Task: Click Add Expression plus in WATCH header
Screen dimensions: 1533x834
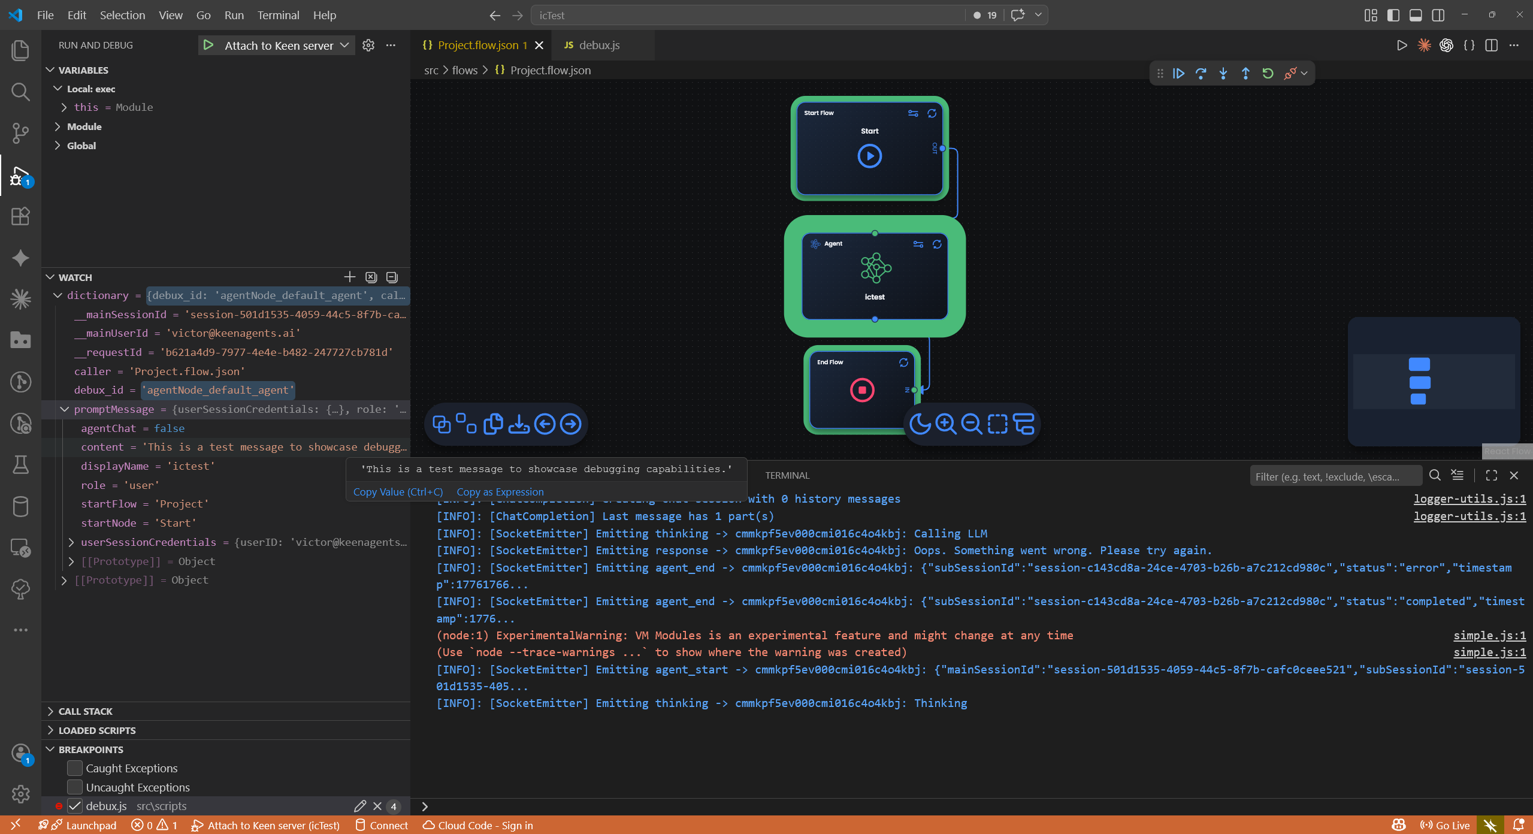Action: [350, 277]
